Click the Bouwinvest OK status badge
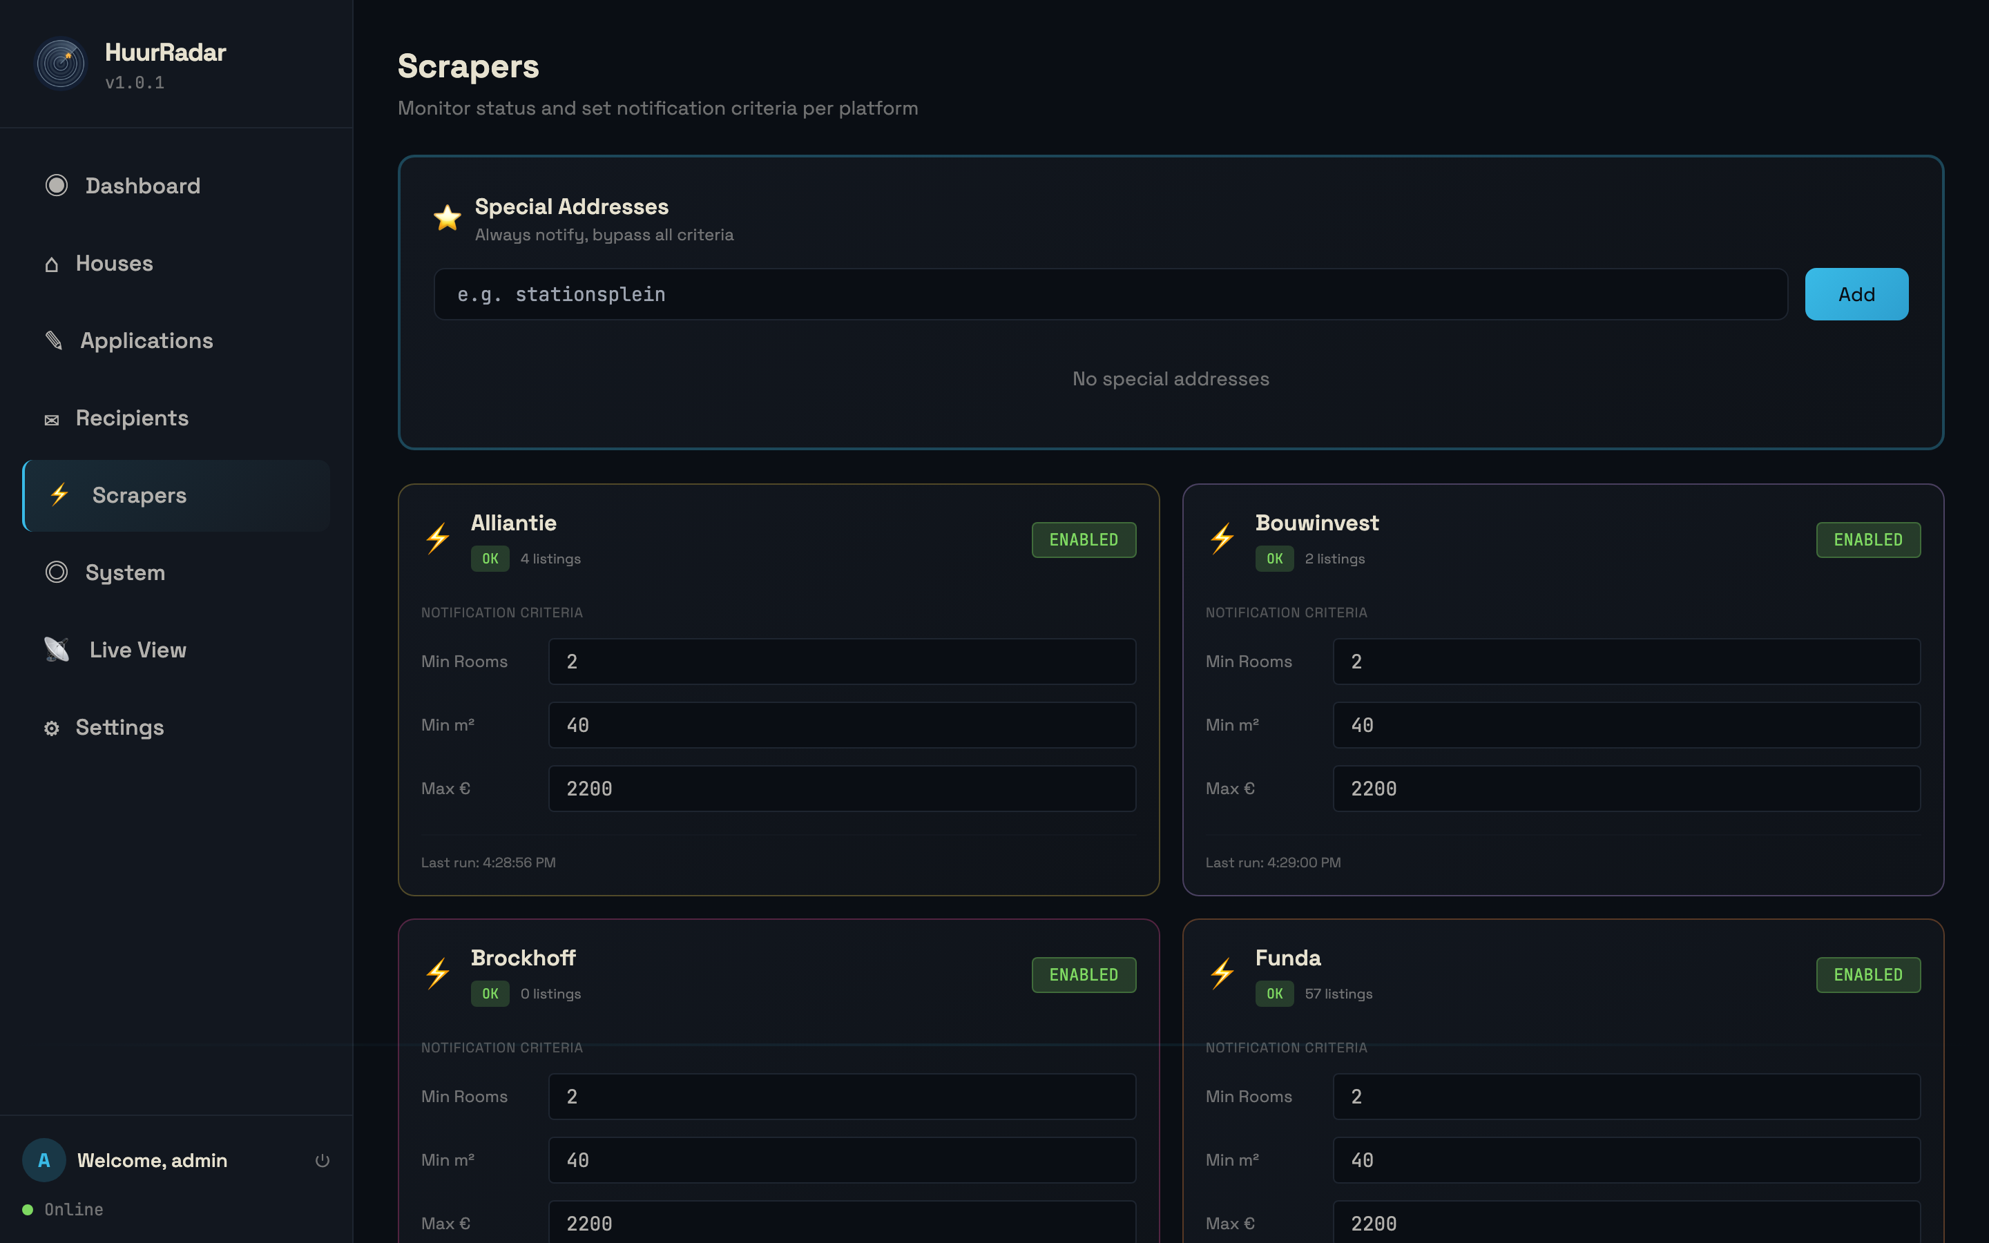 pyautogui.click(x=1274, y=559)
